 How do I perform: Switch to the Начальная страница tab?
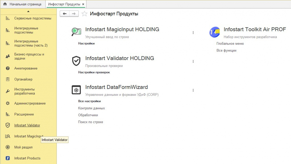coord(23,4)
